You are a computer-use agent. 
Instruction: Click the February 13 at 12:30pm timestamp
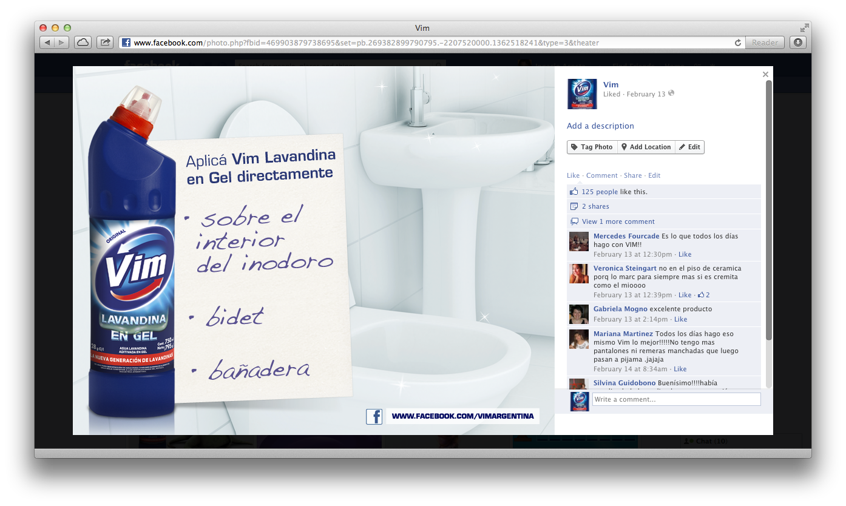632,254
